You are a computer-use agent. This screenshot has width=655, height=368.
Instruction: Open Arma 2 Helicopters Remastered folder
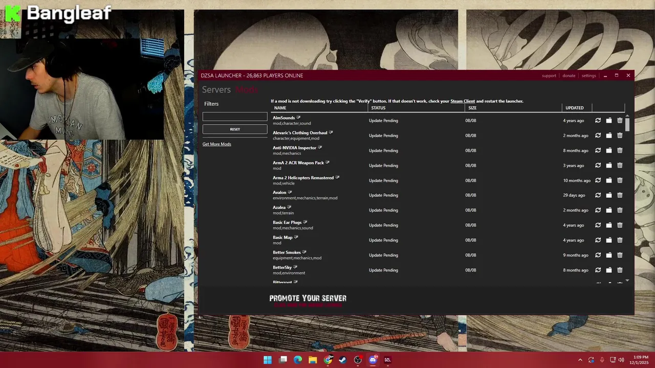click(x=609, y=180)
